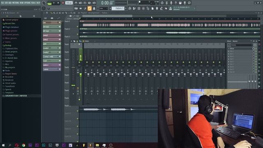The height and width of the screenshot is (148, 263).
Task: Open БИБЛИОТЕКИ СЭМПЛОВ folder
Action: 15,96
